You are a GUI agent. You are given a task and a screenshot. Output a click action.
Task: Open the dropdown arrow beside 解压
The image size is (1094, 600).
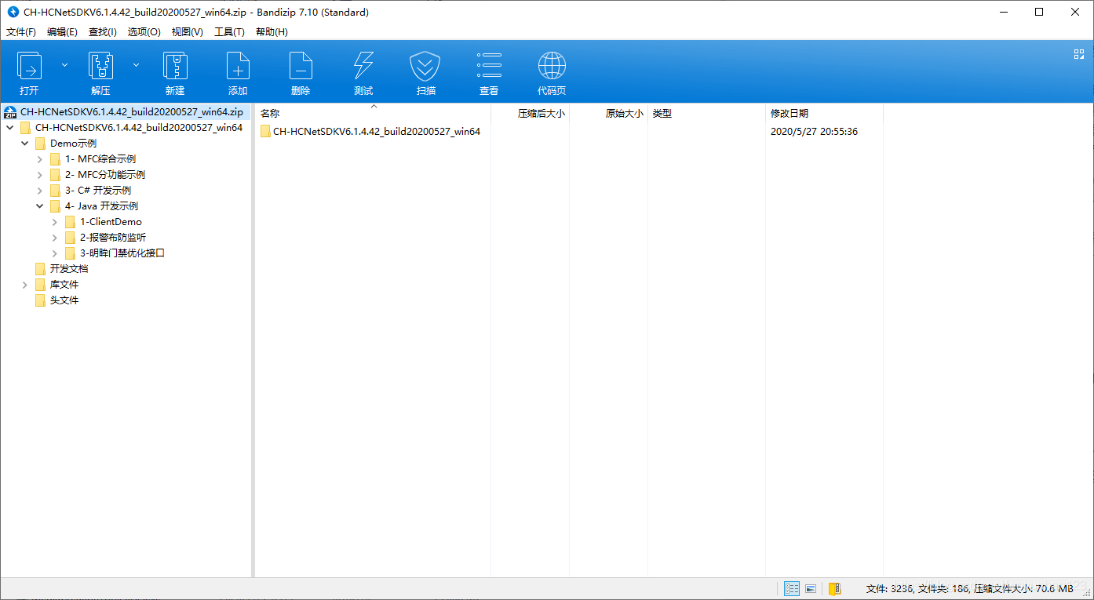point(136,65)
